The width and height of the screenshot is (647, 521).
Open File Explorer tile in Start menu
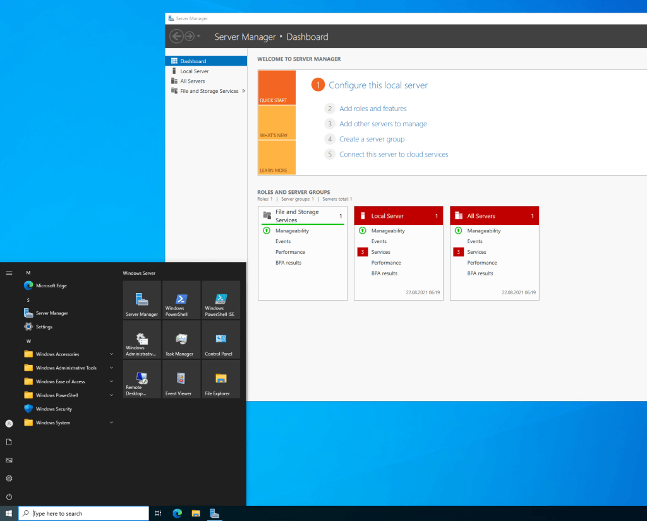[221, 379]
